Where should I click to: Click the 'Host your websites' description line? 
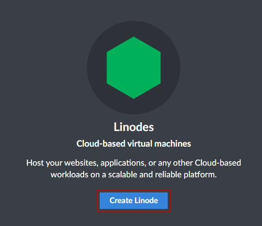[134, 163]
